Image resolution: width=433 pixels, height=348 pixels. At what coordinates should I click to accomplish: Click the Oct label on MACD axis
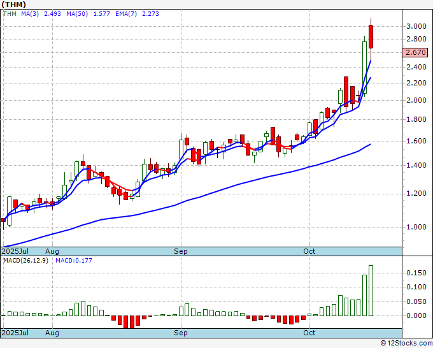(x=309, y=333)
